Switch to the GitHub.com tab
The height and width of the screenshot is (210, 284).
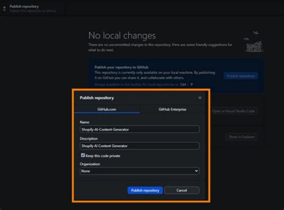click(107, 109)
